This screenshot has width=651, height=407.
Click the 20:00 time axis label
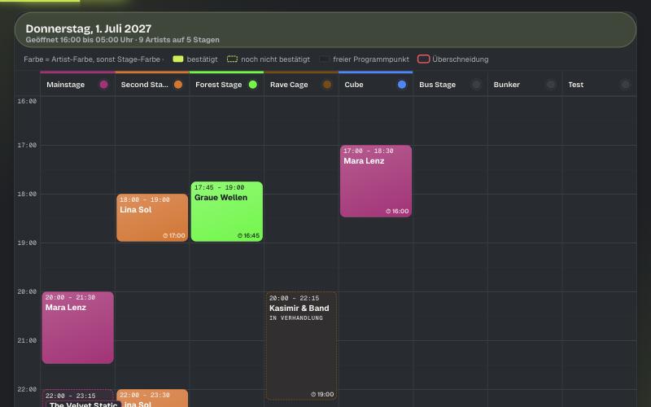coord(27,292)
